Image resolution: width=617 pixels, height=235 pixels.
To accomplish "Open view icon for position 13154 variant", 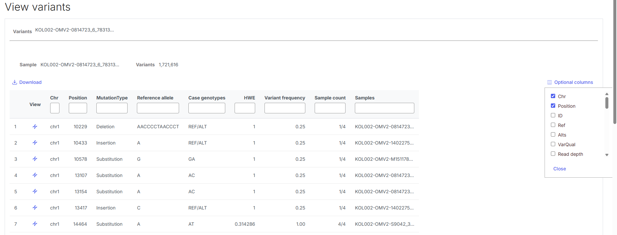I will click(35, 192).
